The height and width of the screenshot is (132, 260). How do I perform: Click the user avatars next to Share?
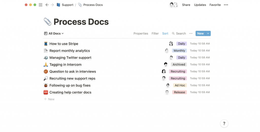(x=173, y=5)
